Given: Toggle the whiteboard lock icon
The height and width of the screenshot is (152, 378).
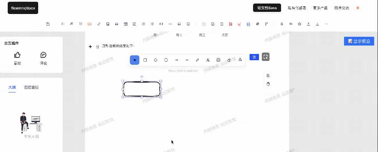Looking at the screenshot, I should [268, 76].
